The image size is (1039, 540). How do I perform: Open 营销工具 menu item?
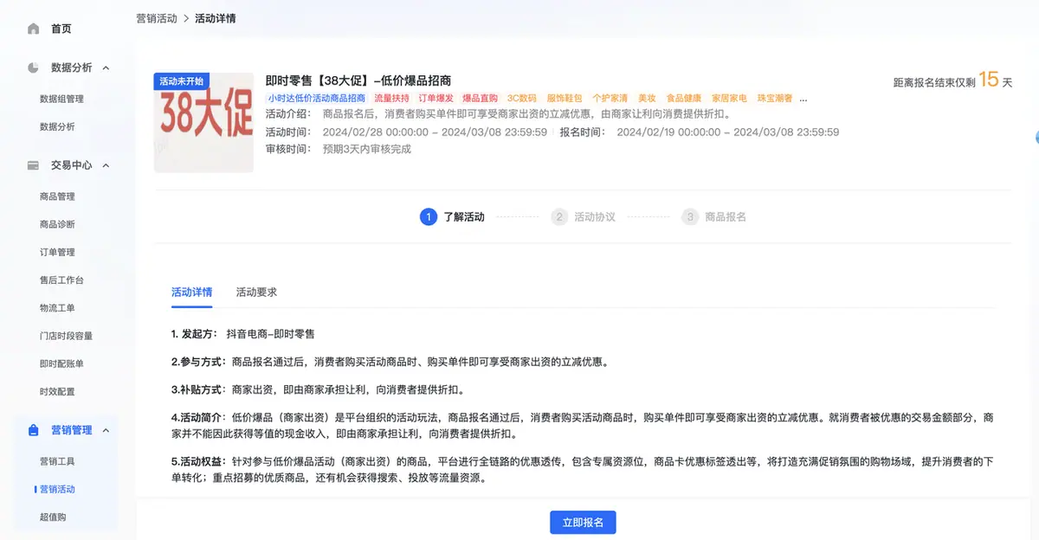click(57, 461)
